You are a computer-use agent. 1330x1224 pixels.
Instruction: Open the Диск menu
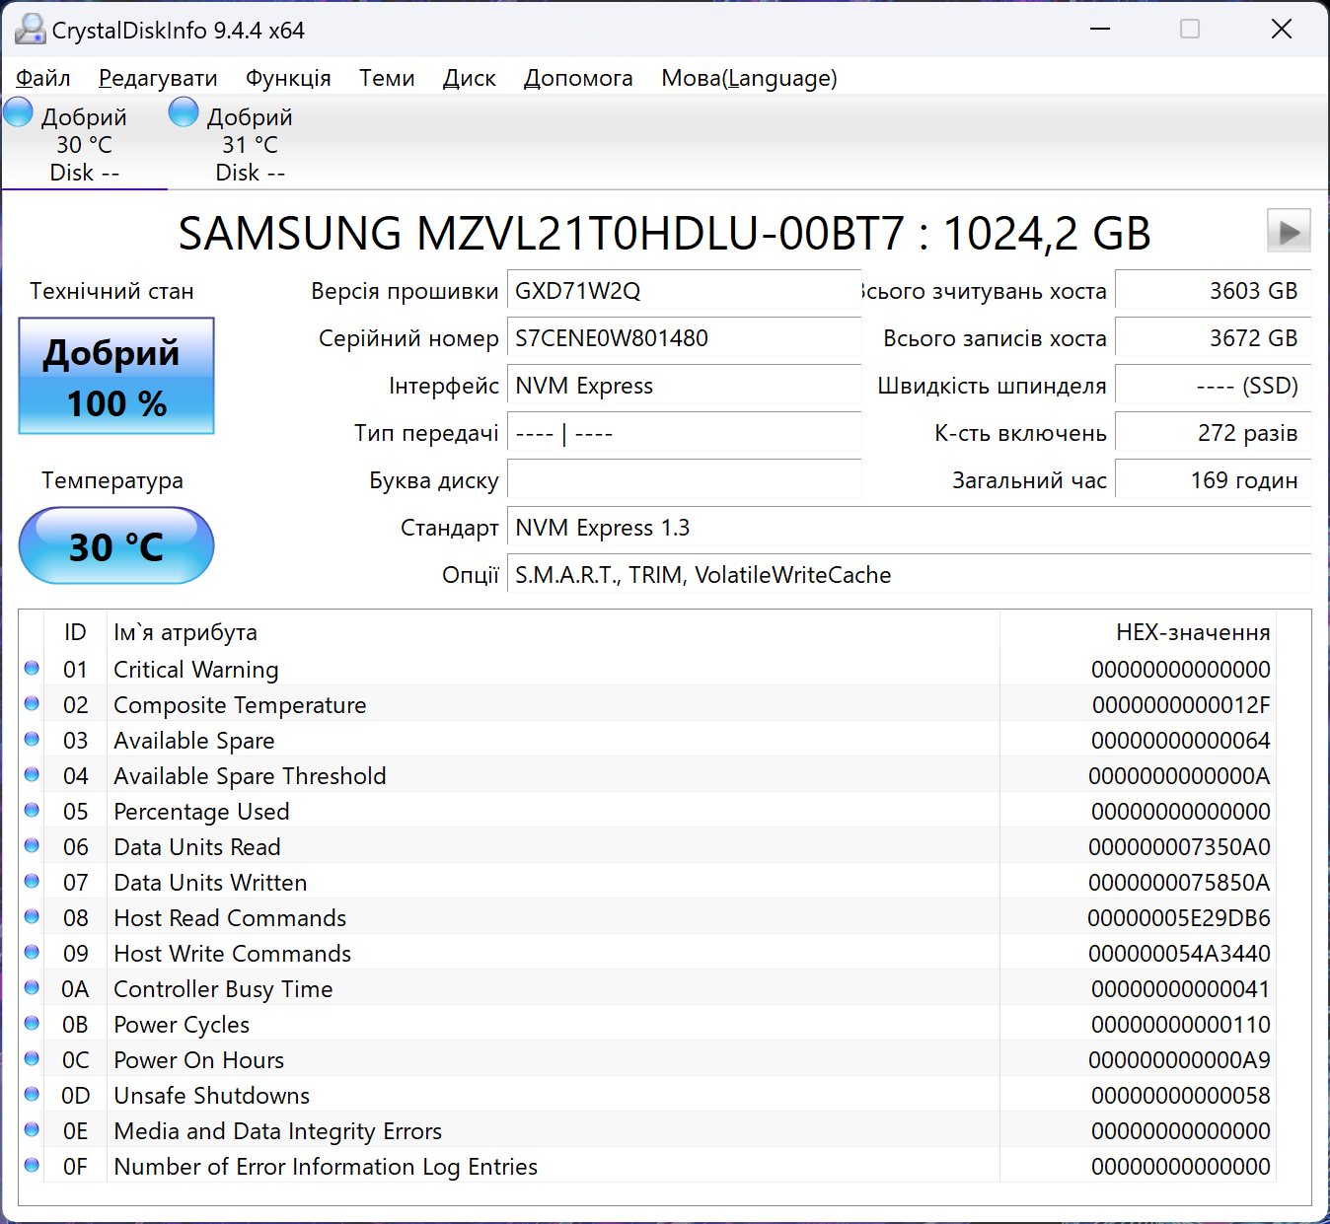470,78
